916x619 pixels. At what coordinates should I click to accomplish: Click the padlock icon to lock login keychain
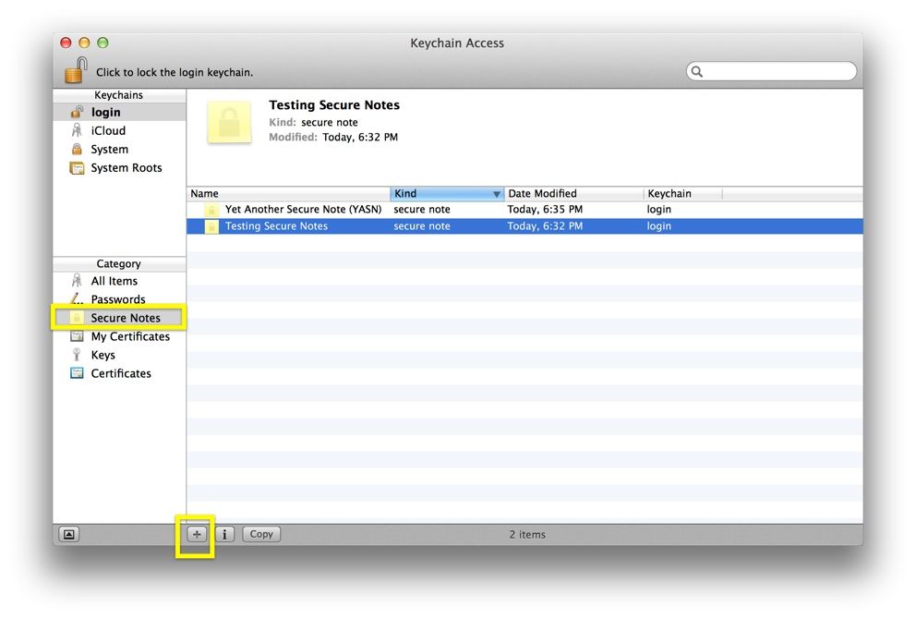point(76,70)
